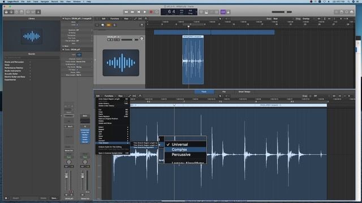Select Studio Instruments in Library
362x203 pixels.
pos(12,71)
